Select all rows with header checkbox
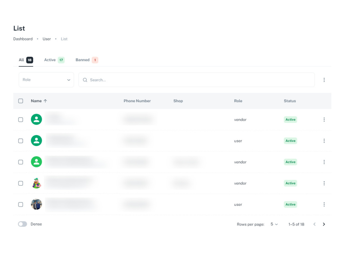 pos(20,101)
